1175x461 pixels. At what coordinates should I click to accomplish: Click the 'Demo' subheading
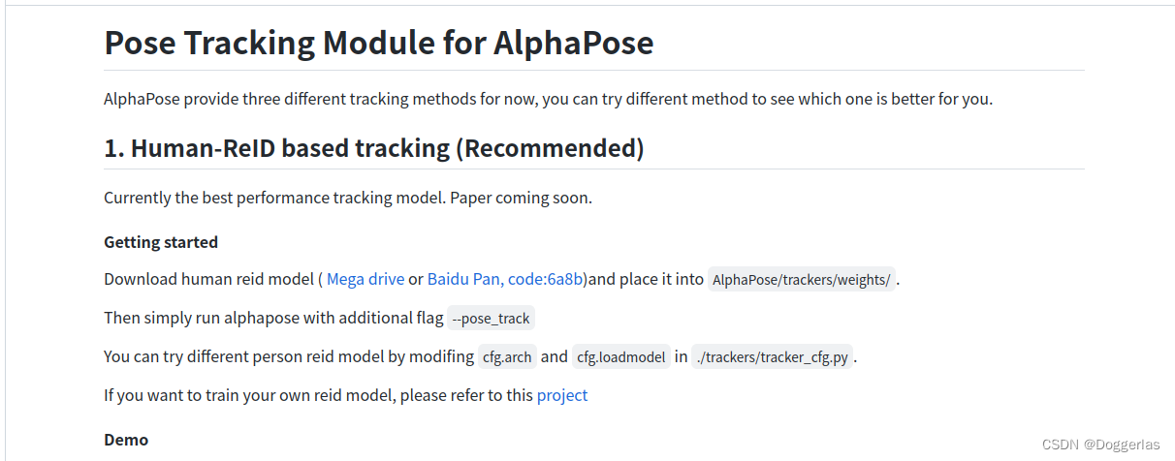tap(126, 440)
